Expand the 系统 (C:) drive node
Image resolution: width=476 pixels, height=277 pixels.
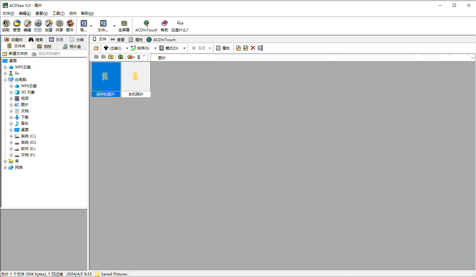pos(11,136)
